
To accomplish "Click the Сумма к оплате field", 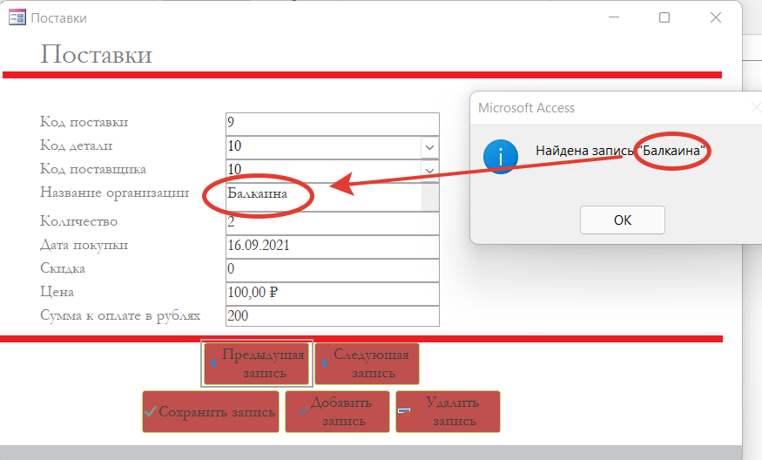I will 333,316.
